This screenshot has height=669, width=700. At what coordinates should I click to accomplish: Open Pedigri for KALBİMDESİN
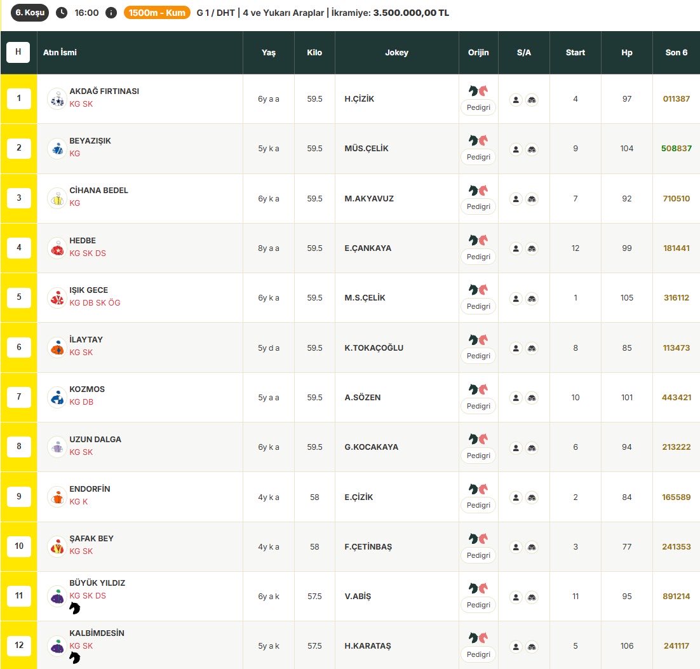coord(478,654)
